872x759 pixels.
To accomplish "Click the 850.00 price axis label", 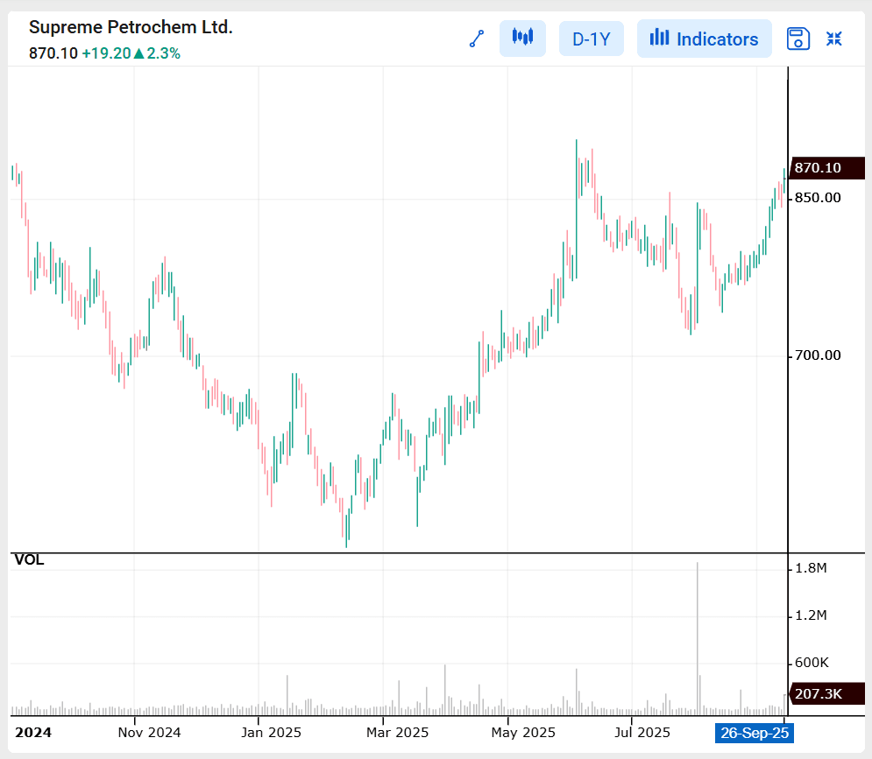I will tap(818, 198).
